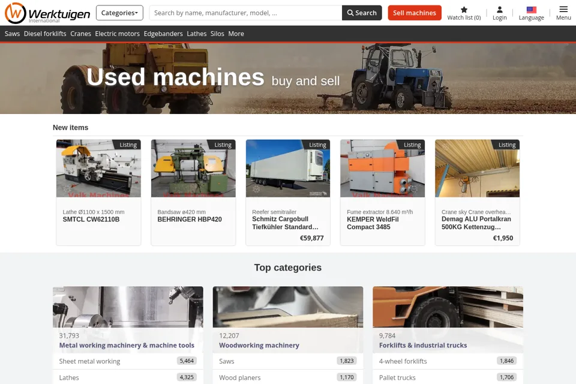Click the Metal working machinery category image
The width and height of the screenshot is (576, 384).
click(128, 307)
